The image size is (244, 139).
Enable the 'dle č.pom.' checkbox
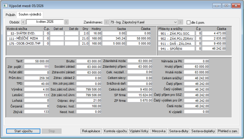pos(188,22)
